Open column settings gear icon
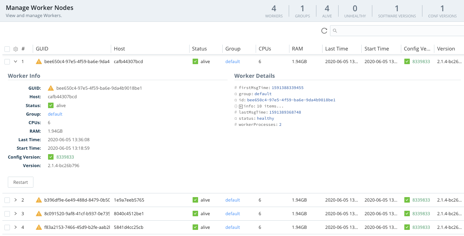This screenshot has height=236, width=464. click(15, 49)
